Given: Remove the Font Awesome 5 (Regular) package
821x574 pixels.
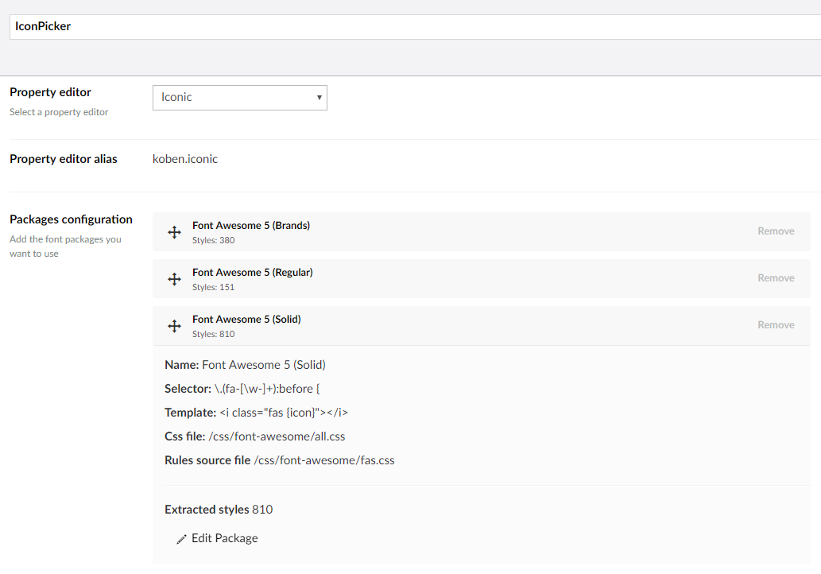Looking at the screenshot, I should point(776,278).
